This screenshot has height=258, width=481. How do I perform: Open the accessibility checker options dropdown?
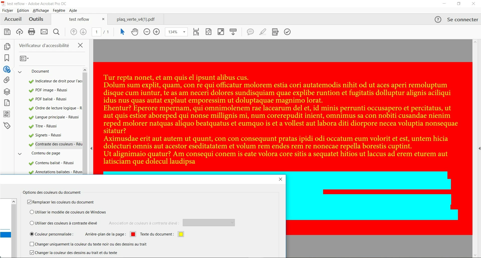(24, 58)
